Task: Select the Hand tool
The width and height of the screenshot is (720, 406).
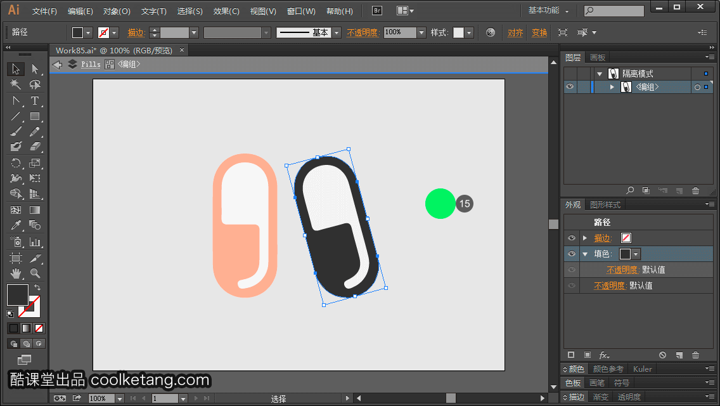Action: tap(16, 273)
